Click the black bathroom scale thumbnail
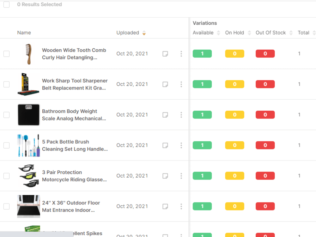316x237 pixels. [29, 115]
